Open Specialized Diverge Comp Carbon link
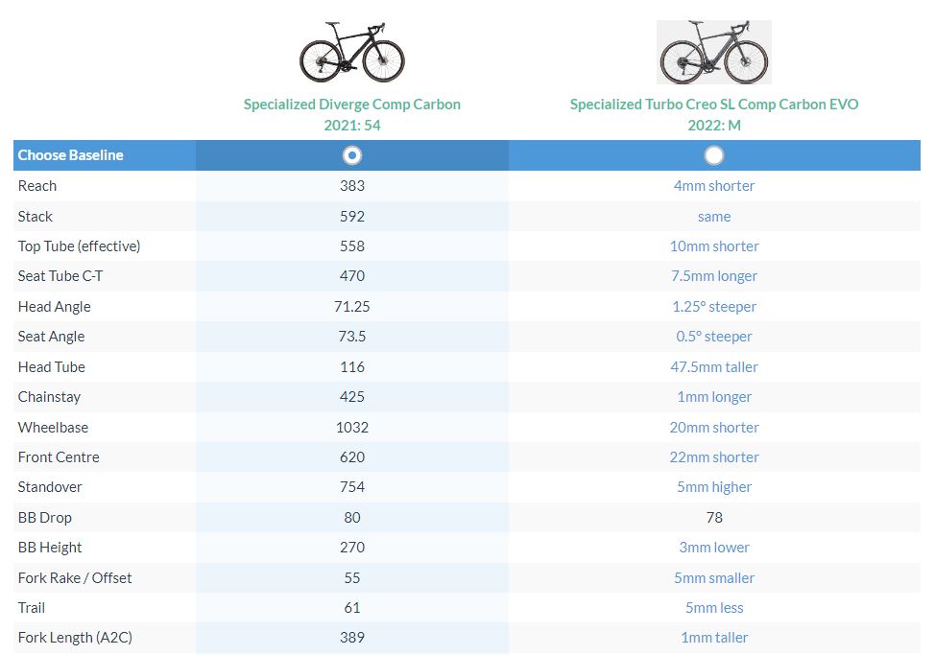The height and width of the screenshot is (655, 935). coord(352,105)
